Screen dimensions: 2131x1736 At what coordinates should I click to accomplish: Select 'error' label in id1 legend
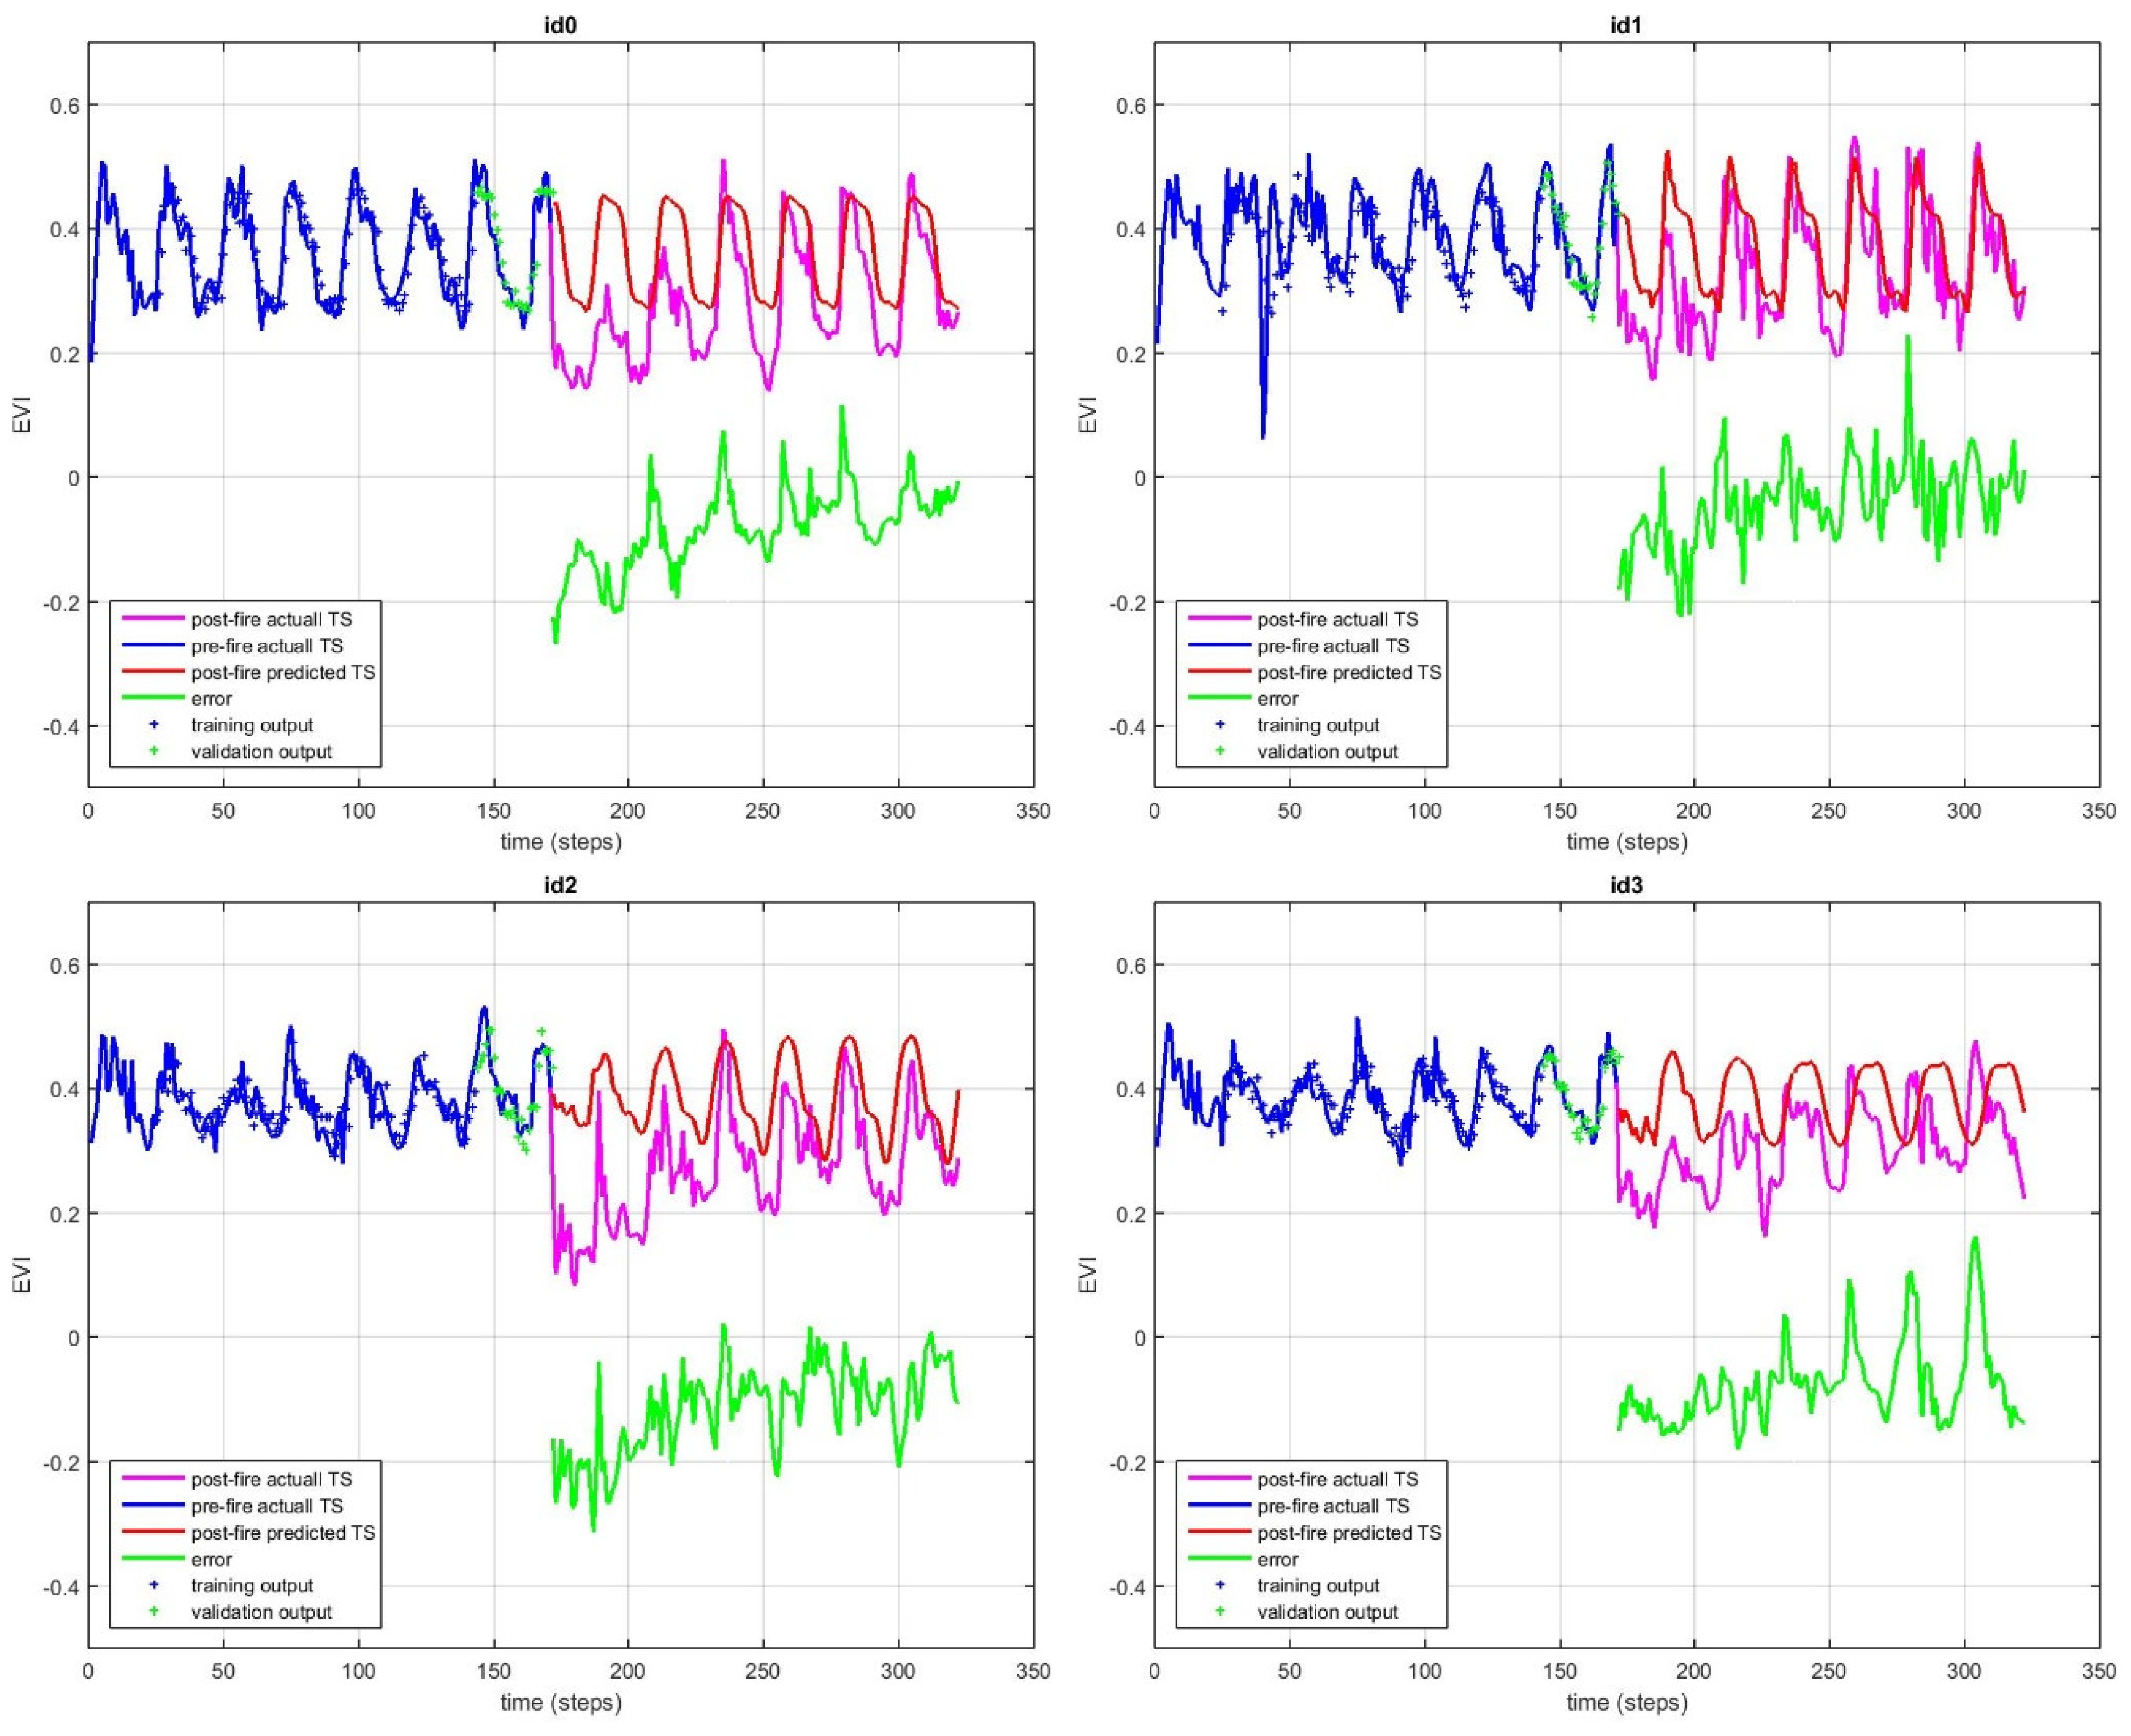coord(1277,699)
